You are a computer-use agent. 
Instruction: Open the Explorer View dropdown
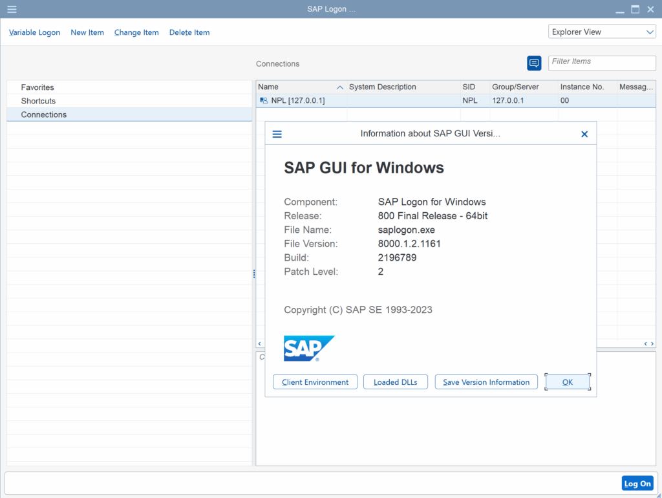(x=602, y=32)
